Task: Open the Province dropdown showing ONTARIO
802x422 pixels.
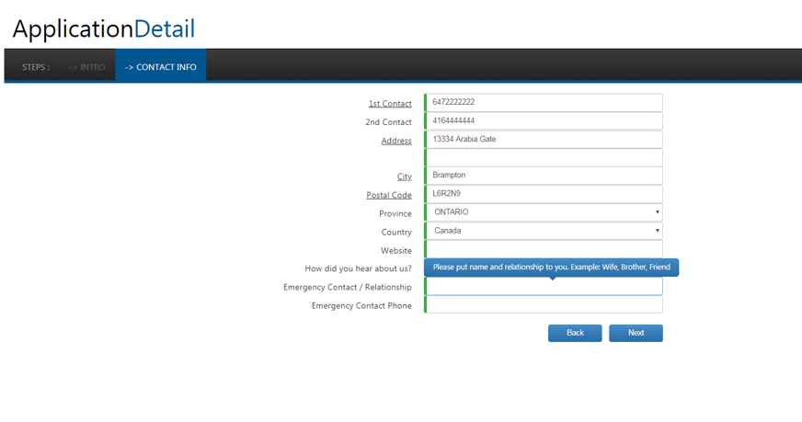Action: 544,212
